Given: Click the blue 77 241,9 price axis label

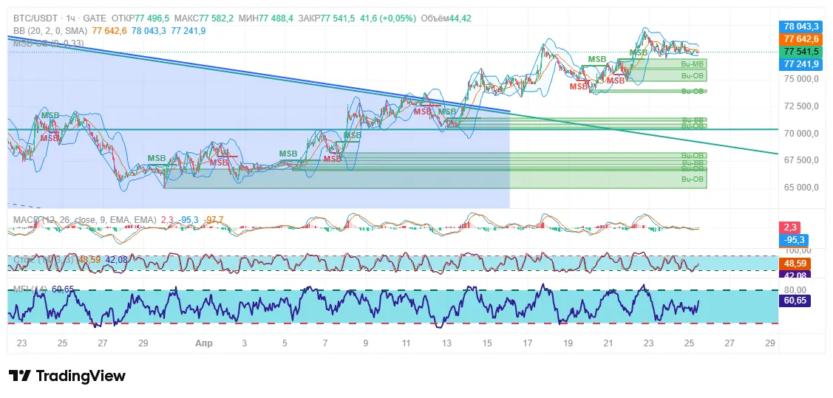Looking at the screenshot, I should click(x=800, y=64).
